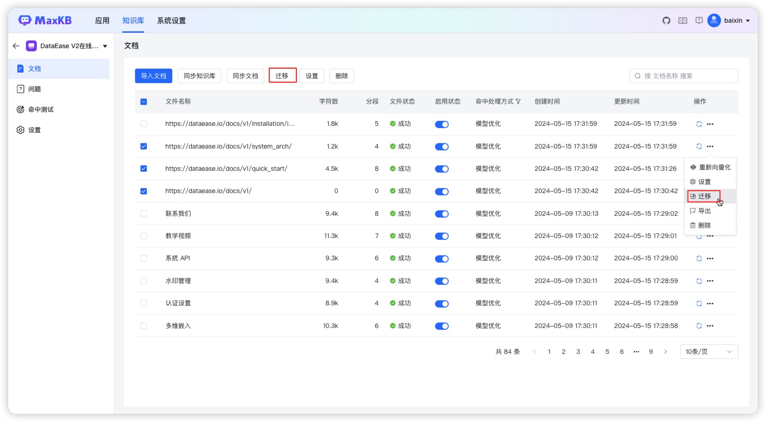Open more actions for 教学视频 row
This screenshot has height=422, width=766.
click(x=710, y=236)
